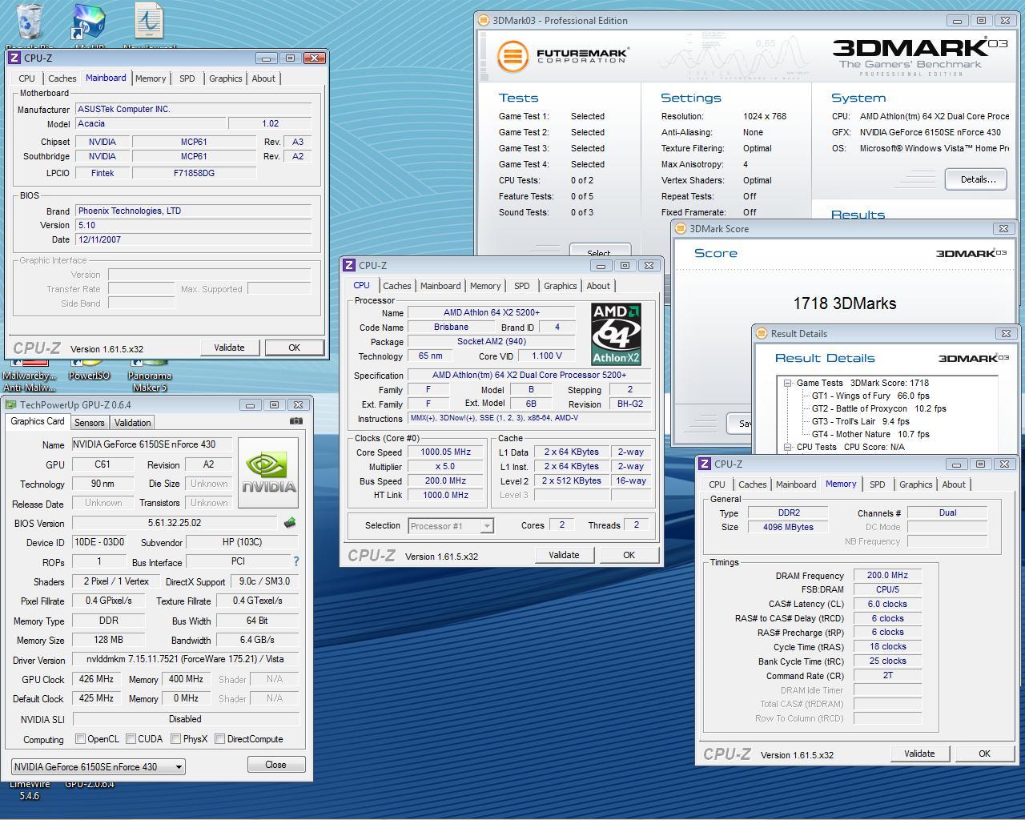
Task: Enable the OpenCL checkbox in GPU-Z
Action: click(80, 739)
